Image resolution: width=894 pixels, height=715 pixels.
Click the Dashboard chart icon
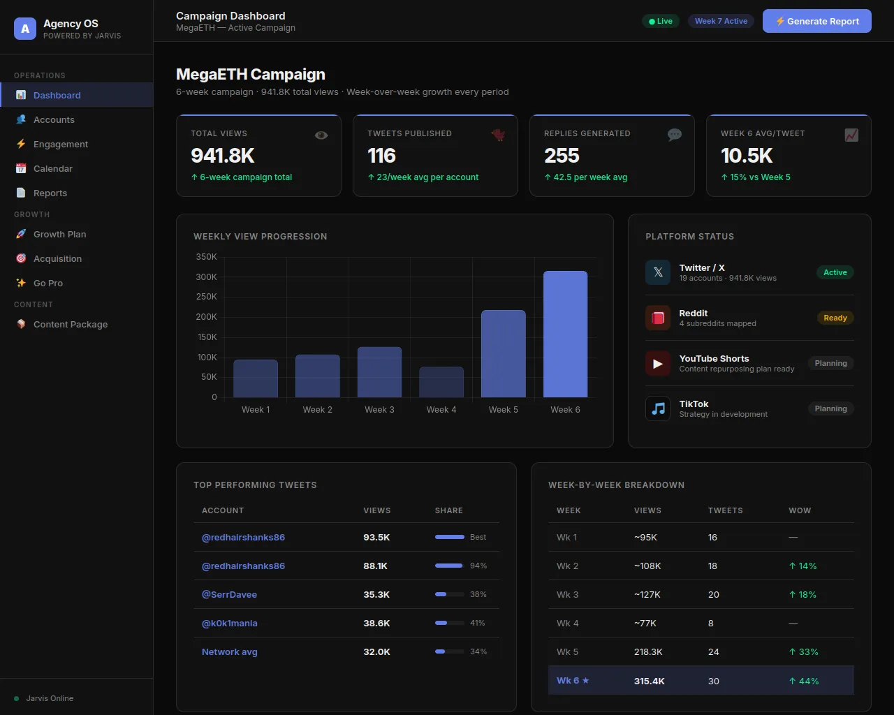(21, 95)
